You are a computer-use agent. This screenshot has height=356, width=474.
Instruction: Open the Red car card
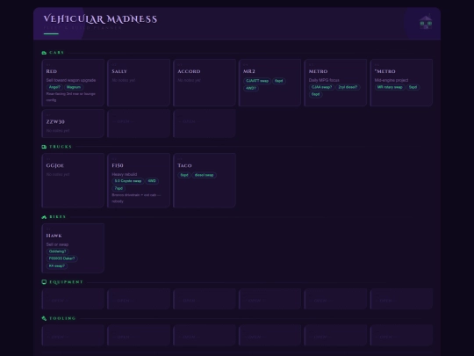tap(73, 83)
